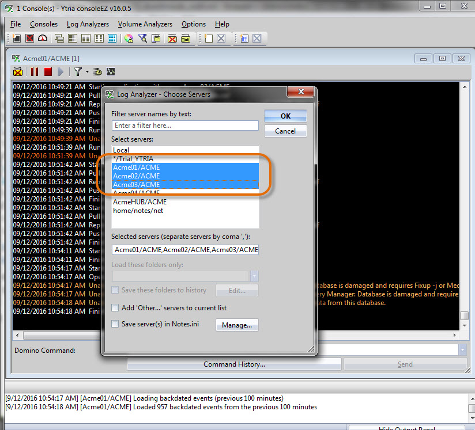Click the funnel filter icon in console toolbar
Viewport: 475px width, 430px height.
[78, 72]
